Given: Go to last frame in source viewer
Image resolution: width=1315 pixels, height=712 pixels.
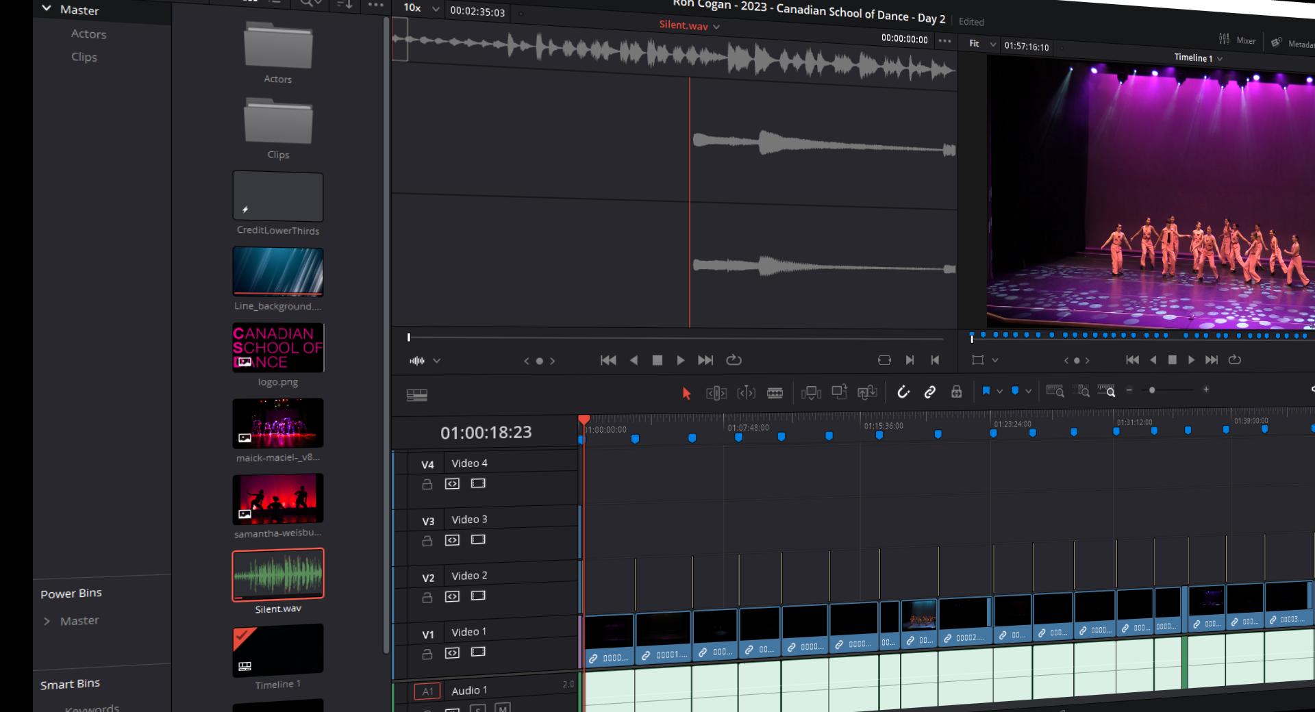Looking at the screenshot, I should click(705, 360).
